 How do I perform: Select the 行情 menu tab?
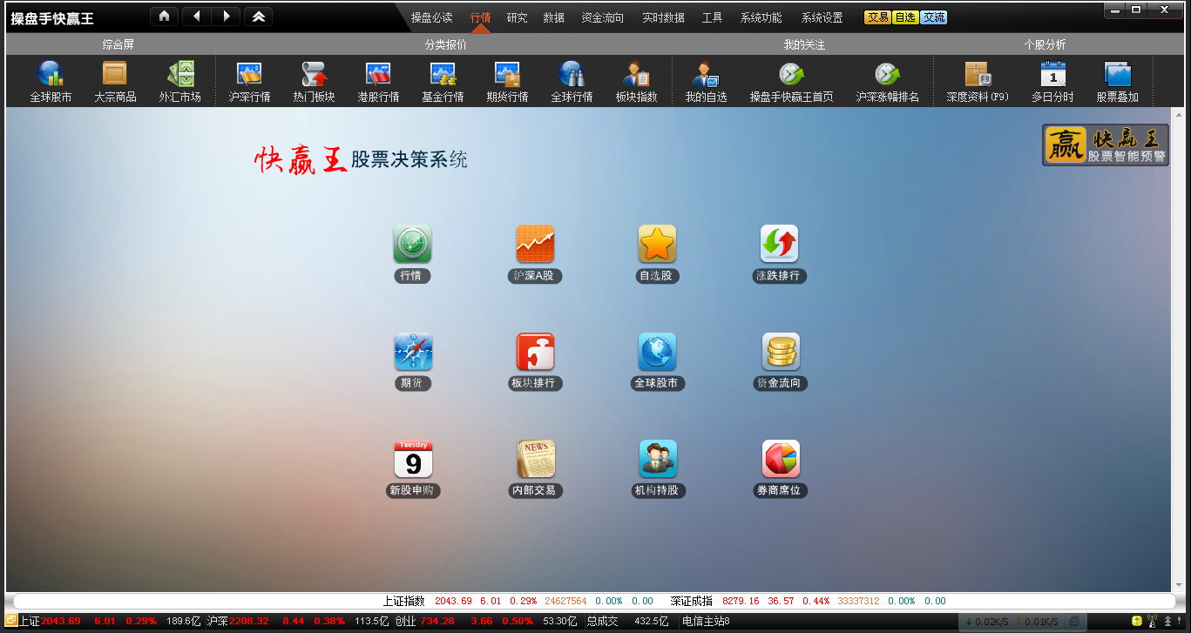(x=481, y=17)
